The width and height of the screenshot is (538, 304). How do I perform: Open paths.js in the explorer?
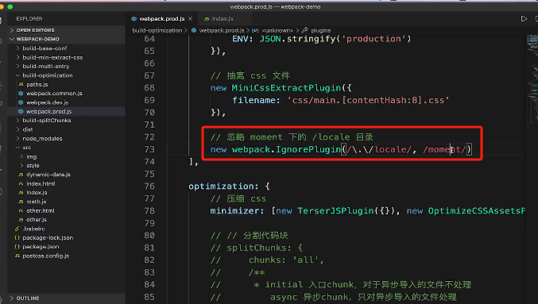click(x=37, y=84)
